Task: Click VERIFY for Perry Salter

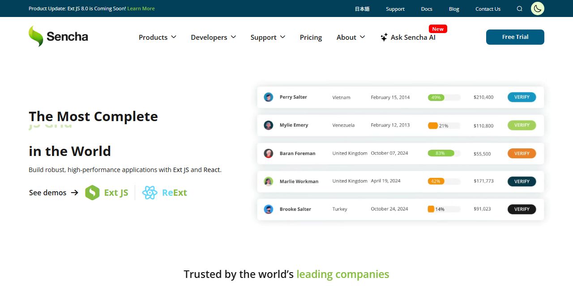Action: pyautogui.click(x=522, y=97)
